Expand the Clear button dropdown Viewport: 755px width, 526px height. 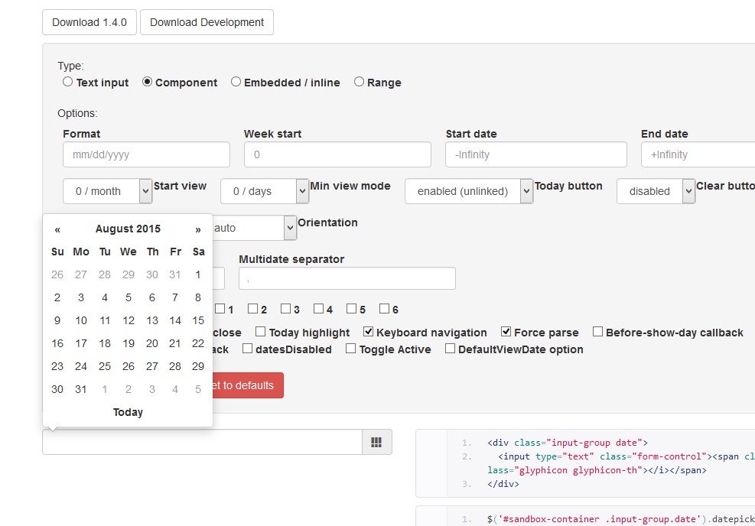[656, 191]
